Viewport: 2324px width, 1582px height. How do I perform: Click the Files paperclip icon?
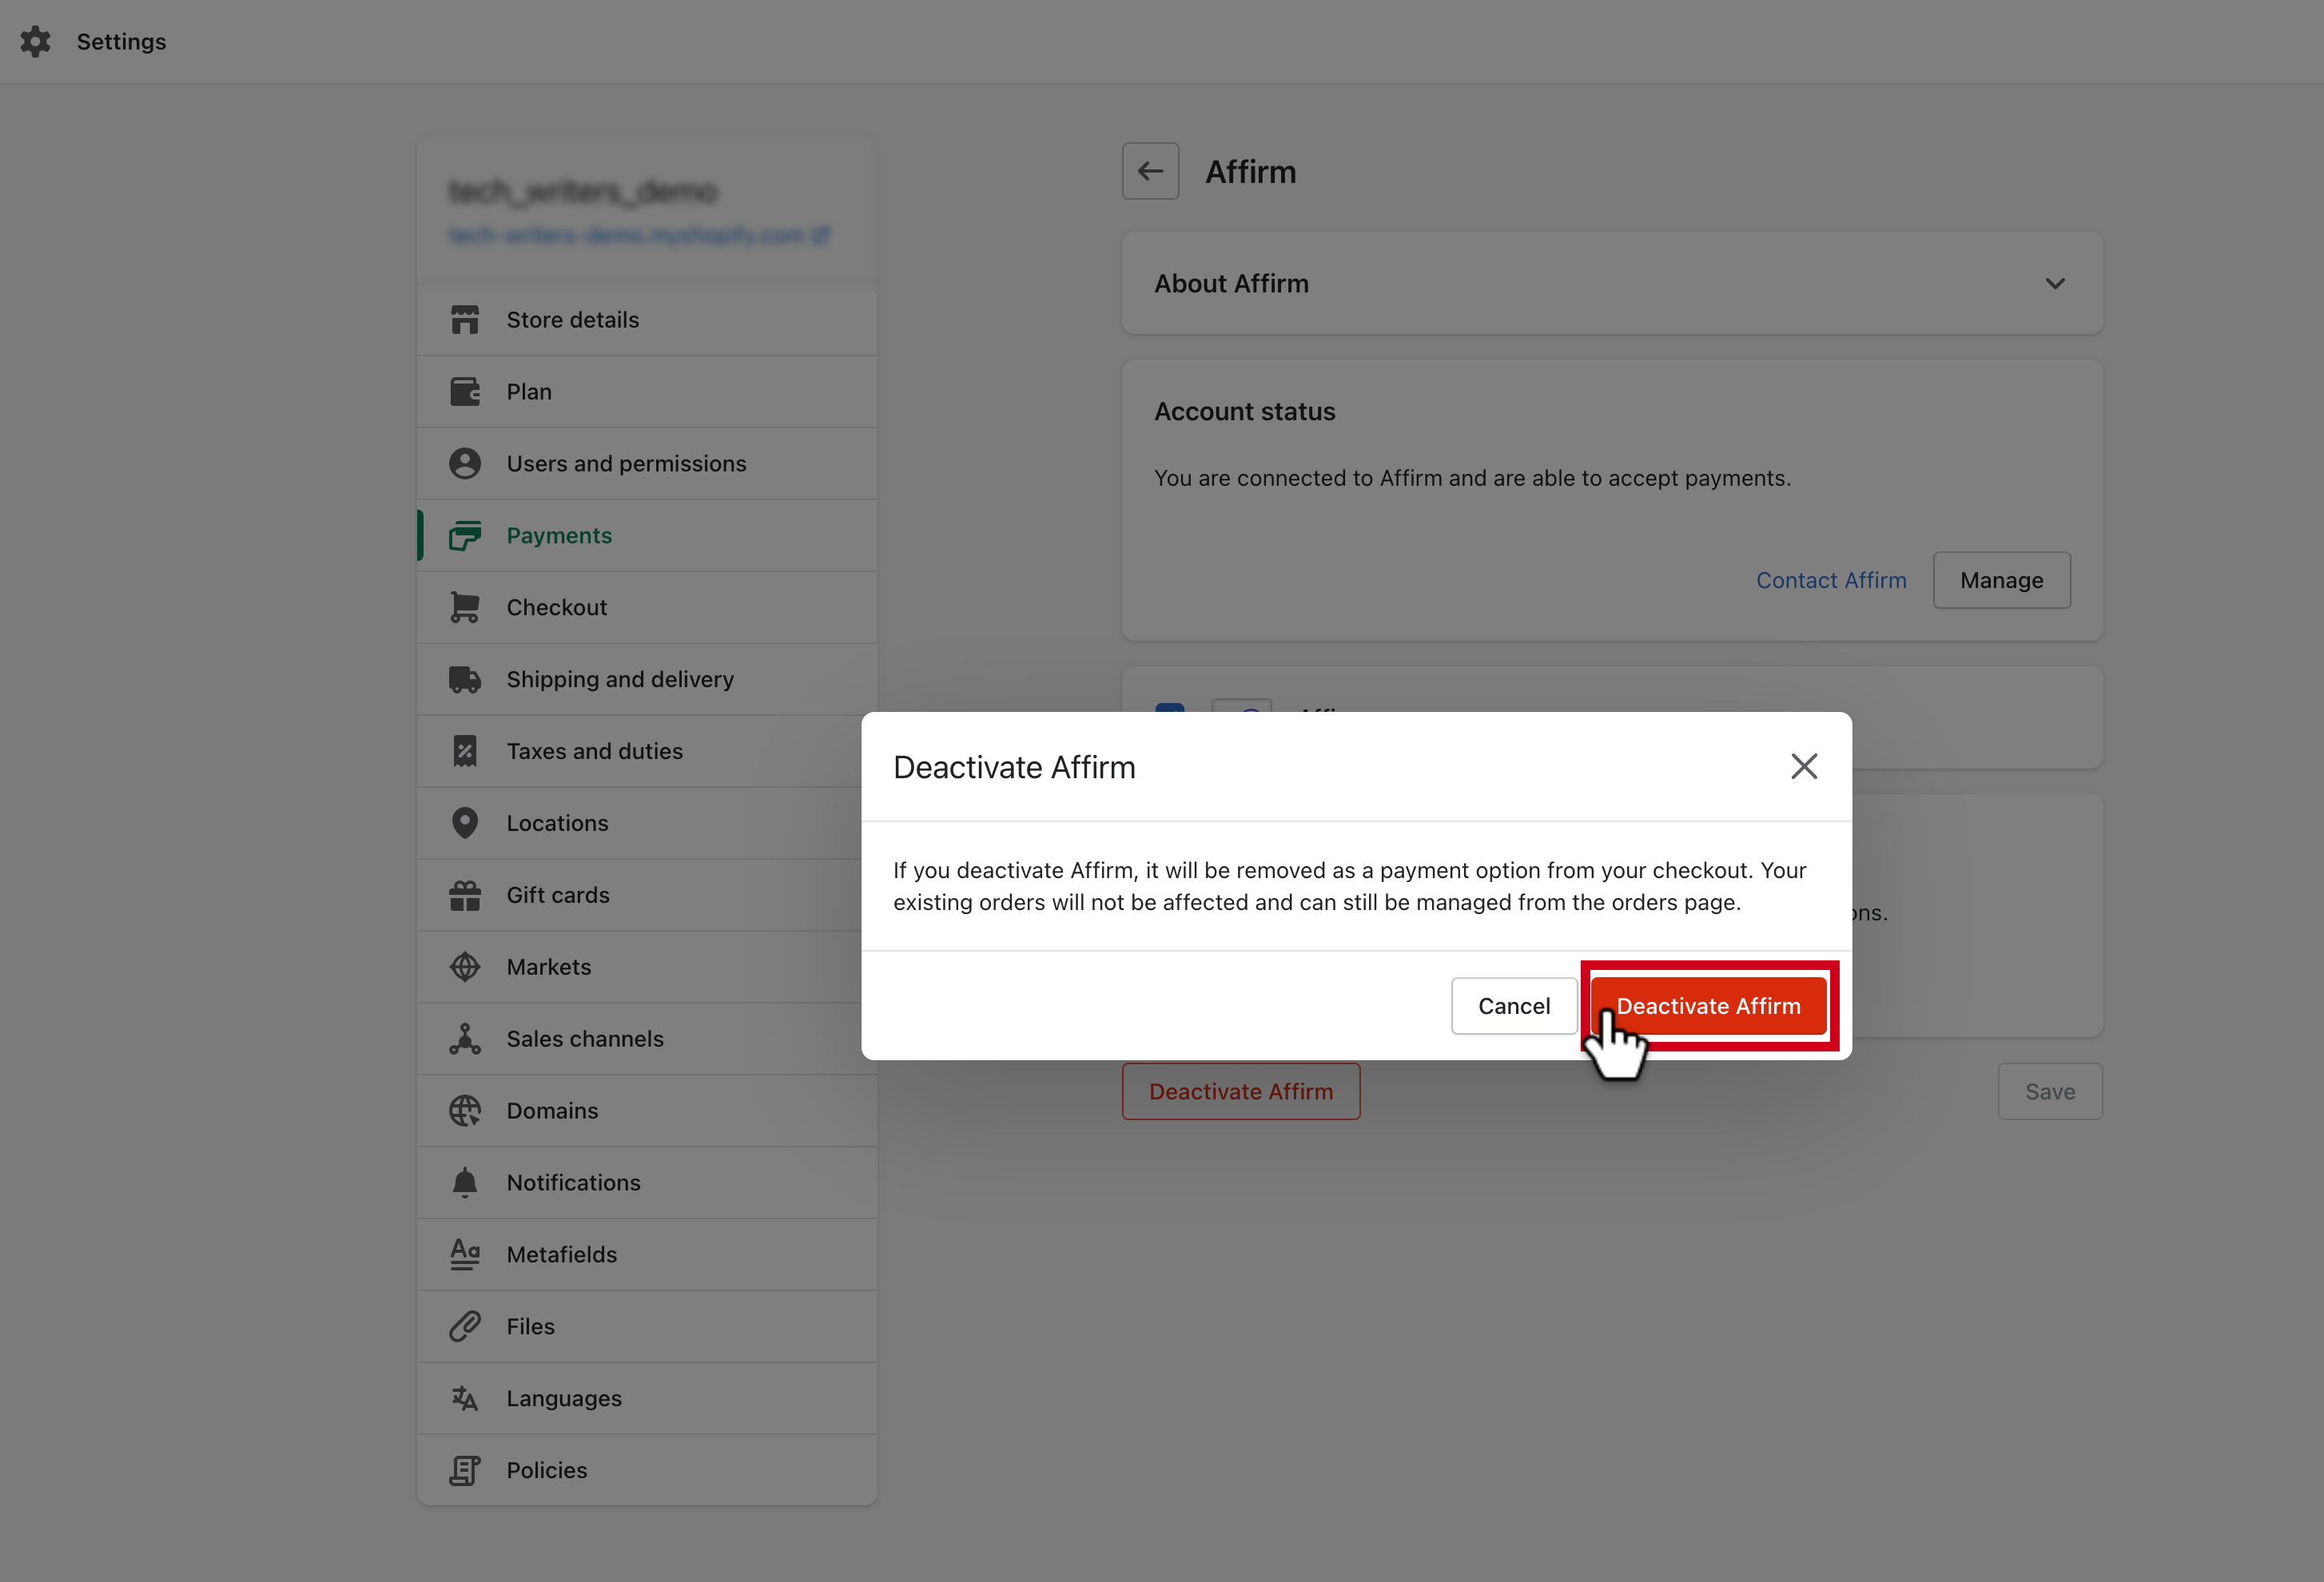tap(464, 1326)
